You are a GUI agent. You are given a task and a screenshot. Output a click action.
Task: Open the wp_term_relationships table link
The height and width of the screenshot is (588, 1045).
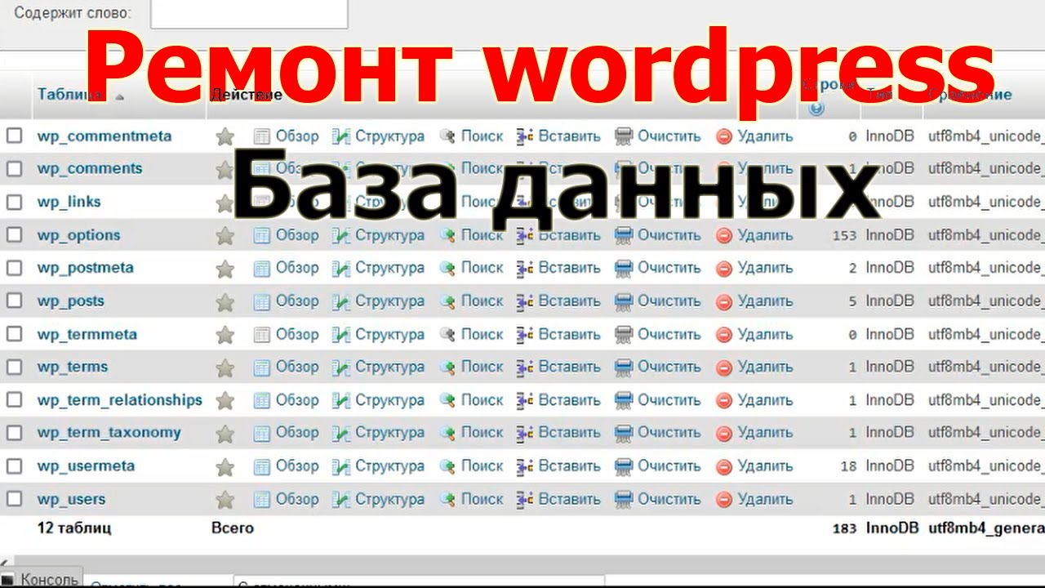coord(120,400)
